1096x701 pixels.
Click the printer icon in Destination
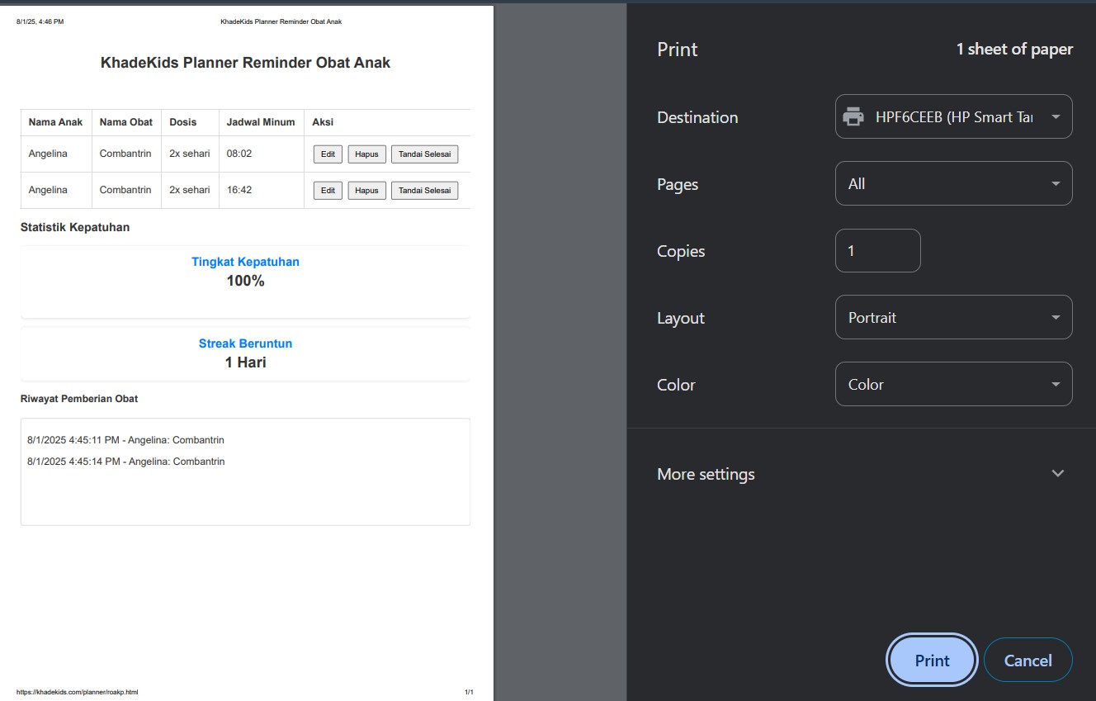coord(853,117)
